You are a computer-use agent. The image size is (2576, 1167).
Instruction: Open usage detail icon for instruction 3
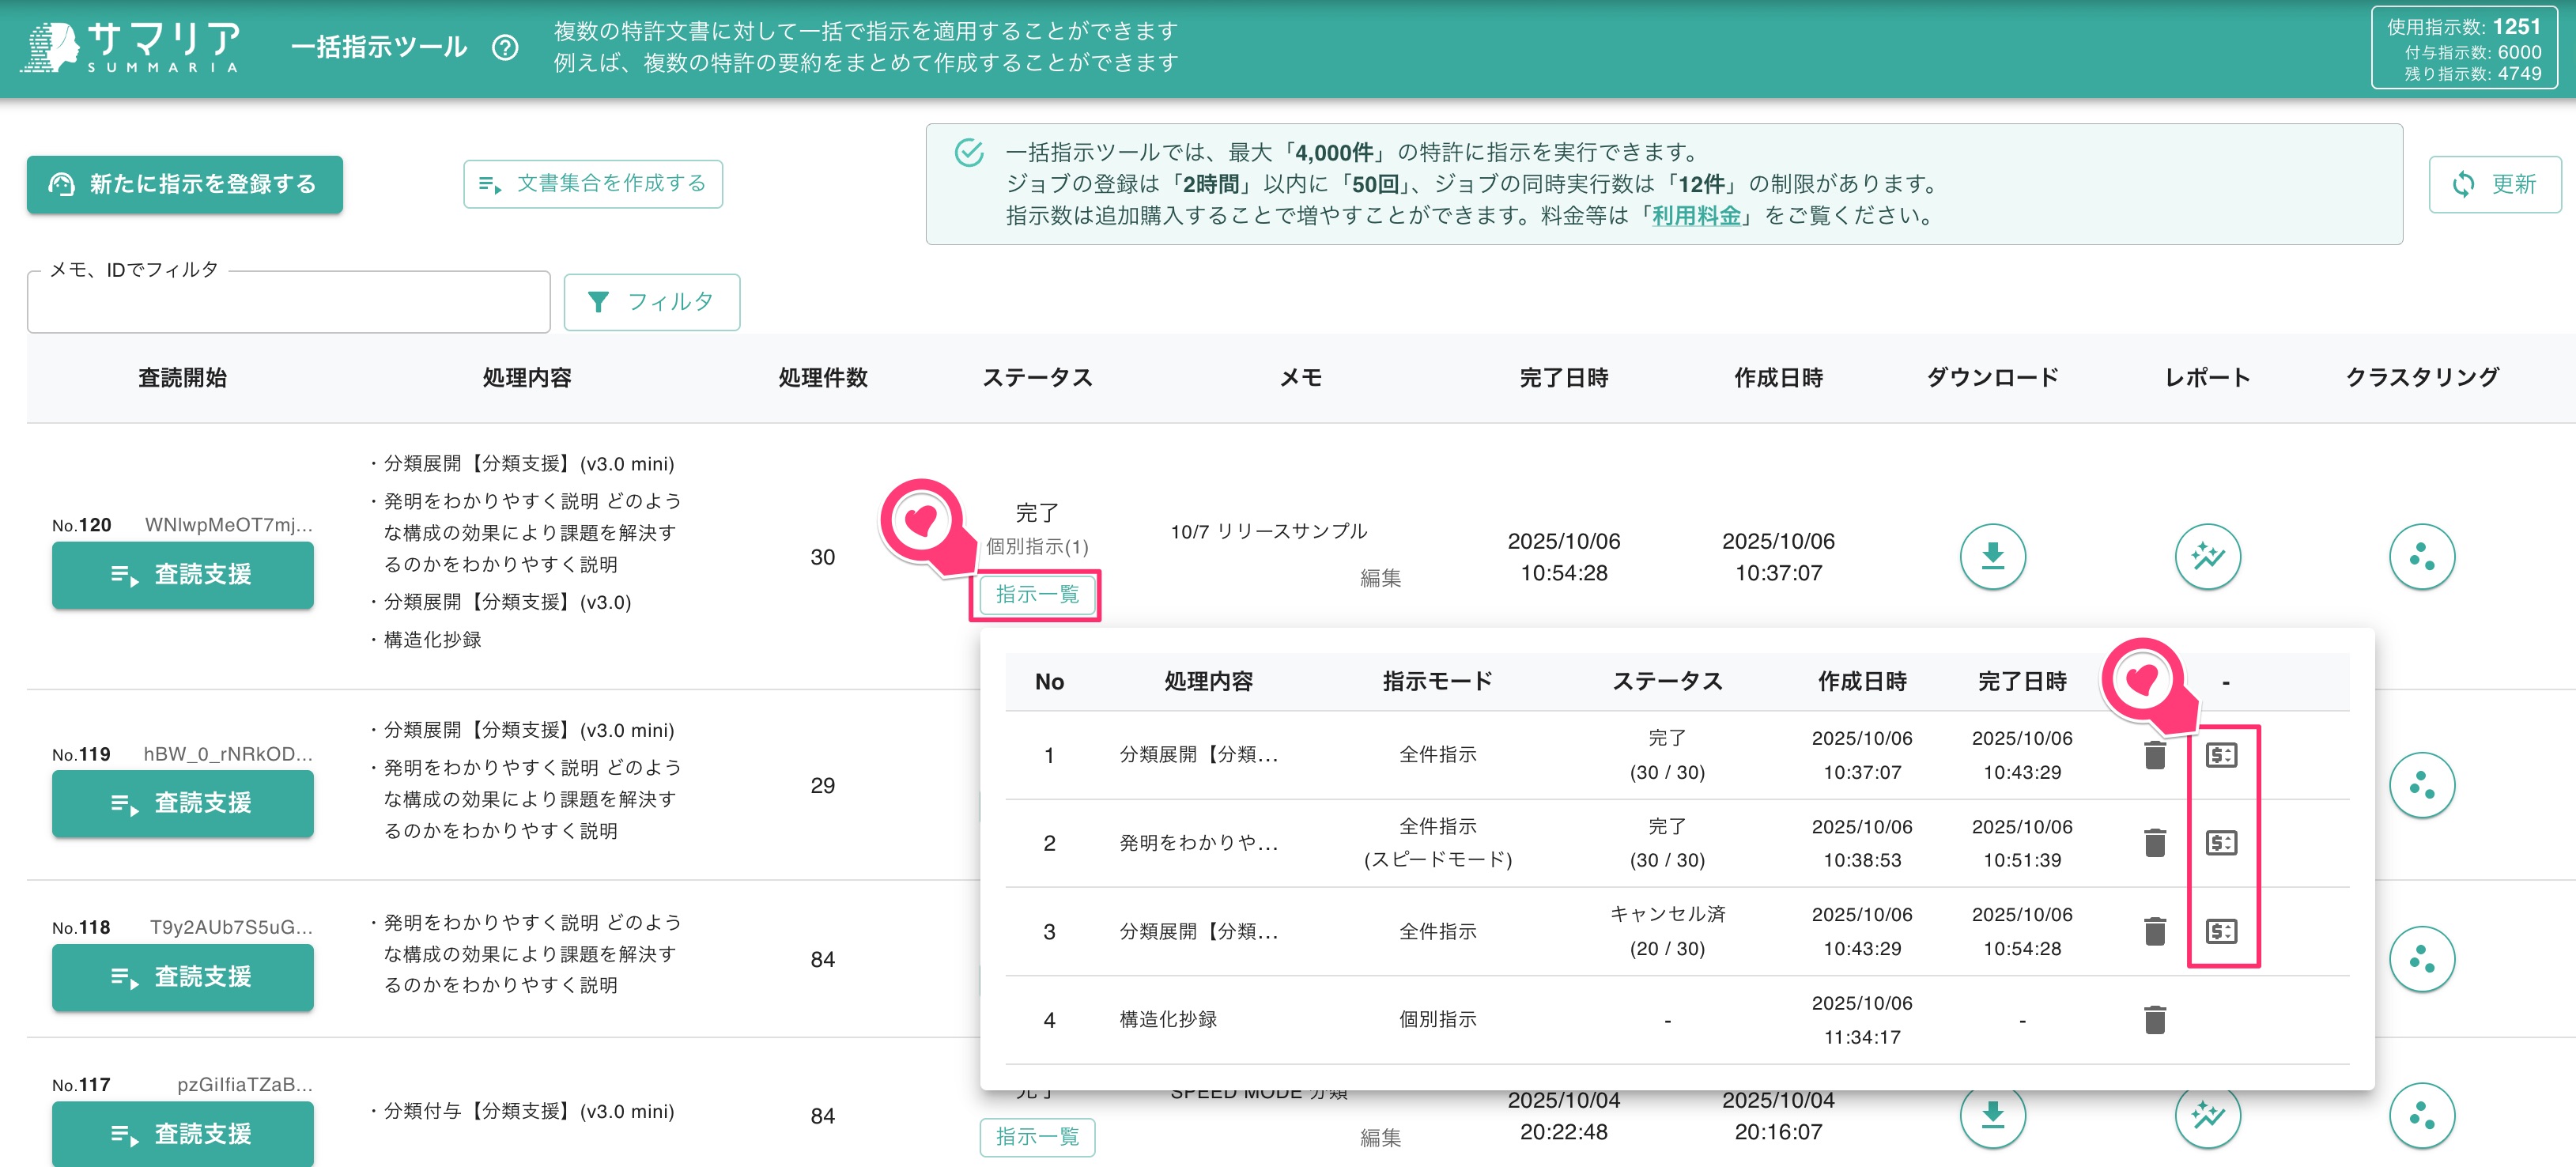[x=2221, y=931]
